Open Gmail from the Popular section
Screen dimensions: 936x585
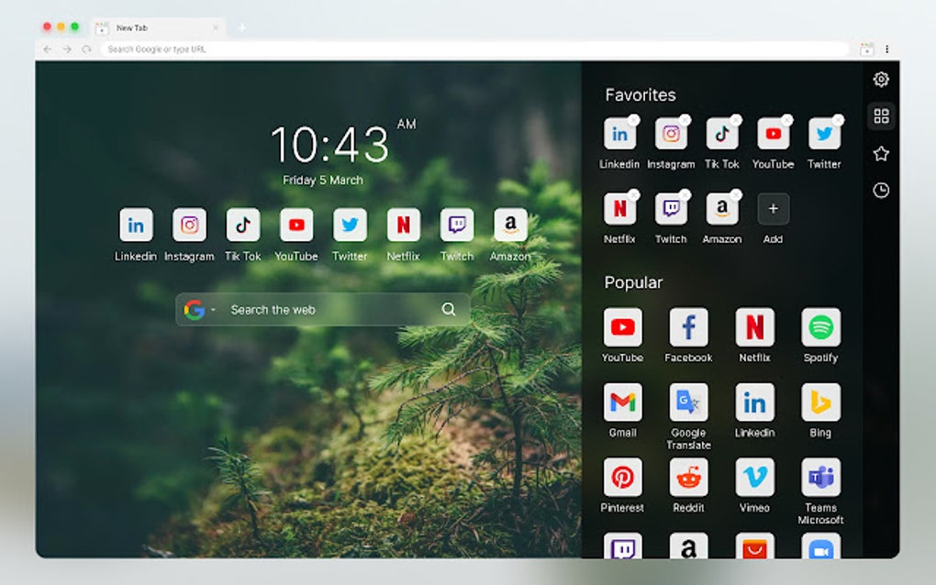pyautogui.click(x=622, y=403)
